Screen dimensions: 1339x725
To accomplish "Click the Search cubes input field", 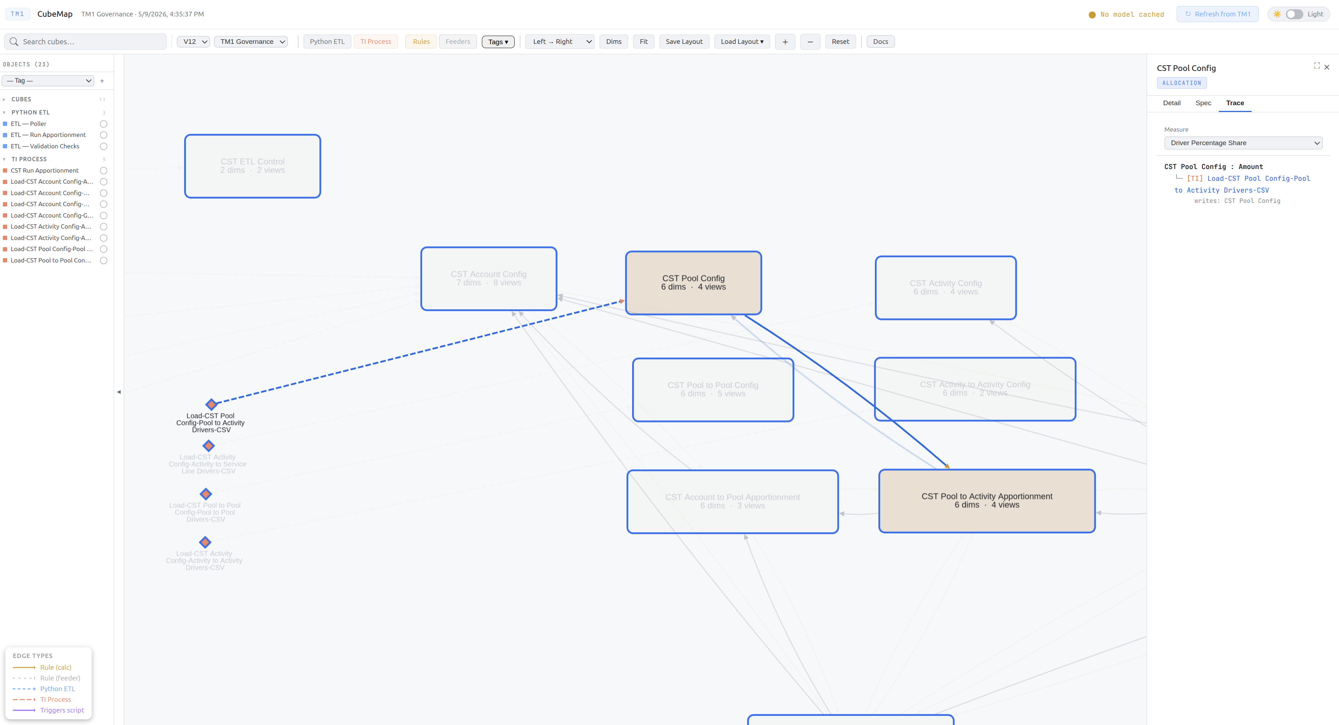I will 86,42.
